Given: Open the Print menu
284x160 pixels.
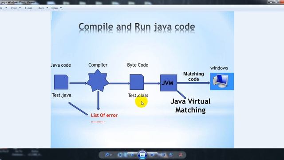Looking at the screenshot, I should click(14, 8).
